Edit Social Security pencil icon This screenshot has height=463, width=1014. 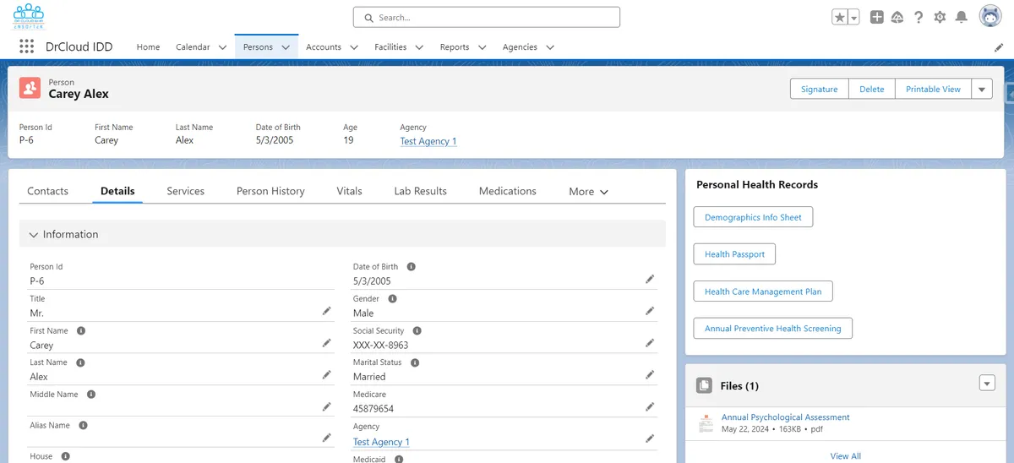(650, 343)
